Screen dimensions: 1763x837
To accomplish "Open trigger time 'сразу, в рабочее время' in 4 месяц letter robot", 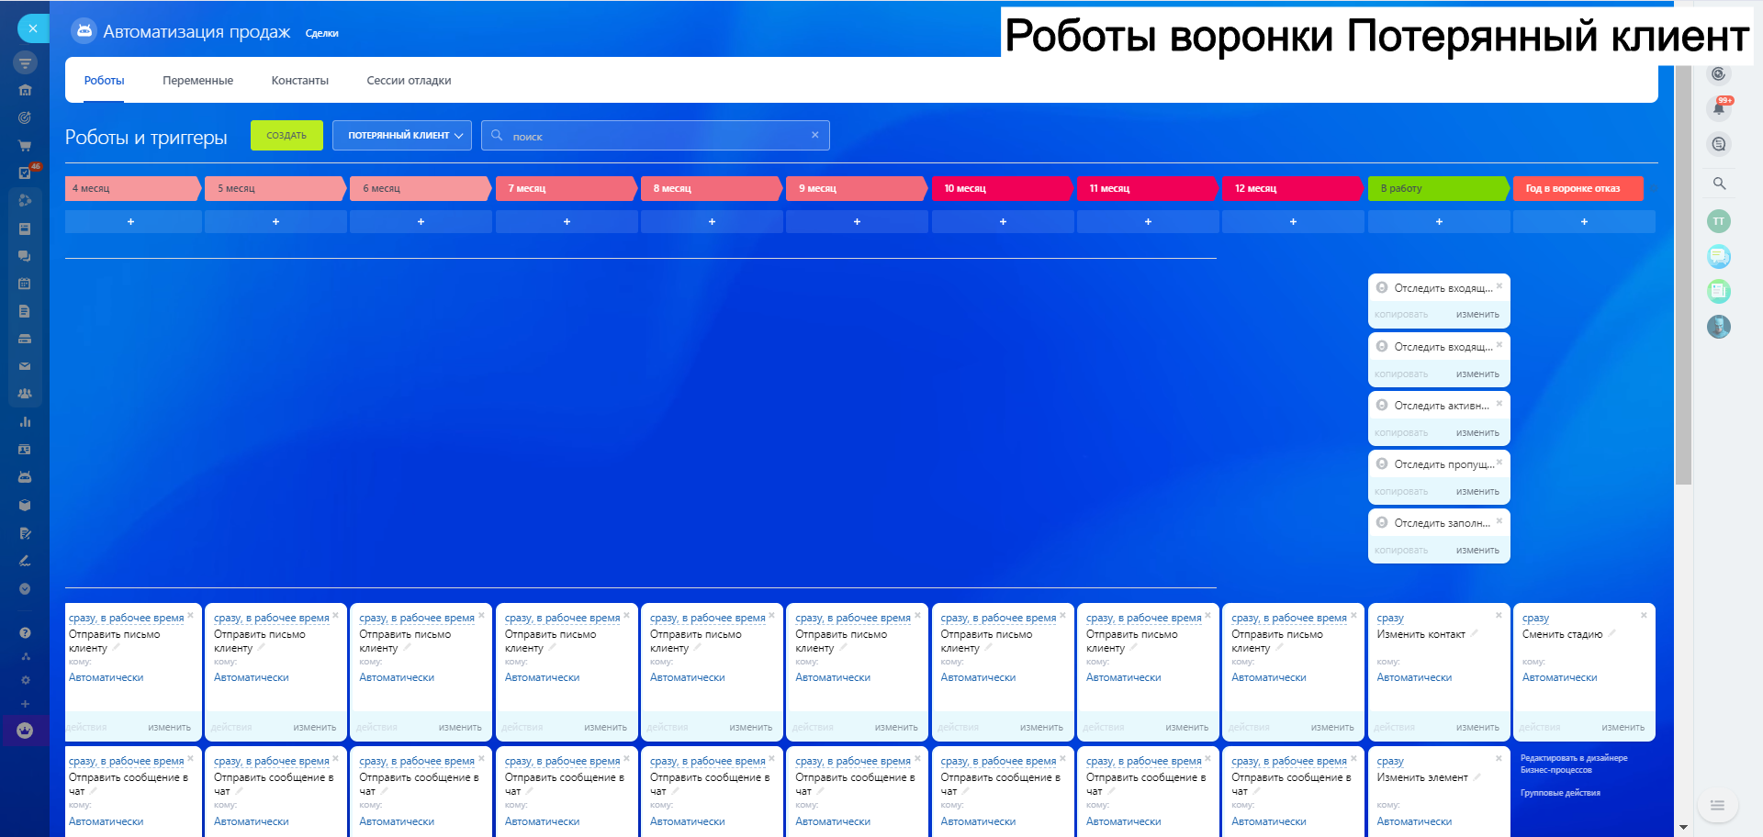I will click(126, 619).
